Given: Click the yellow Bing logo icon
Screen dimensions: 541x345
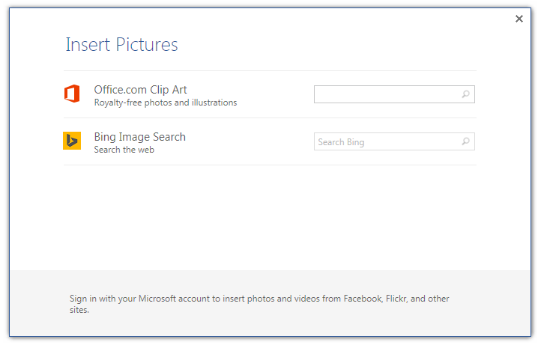Looking at the screenshot, I should pyautogui.click(x=72, y=141).
